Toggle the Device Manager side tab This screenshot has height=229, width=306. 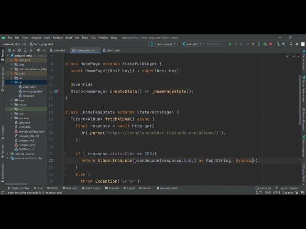(x=304, y=119)
